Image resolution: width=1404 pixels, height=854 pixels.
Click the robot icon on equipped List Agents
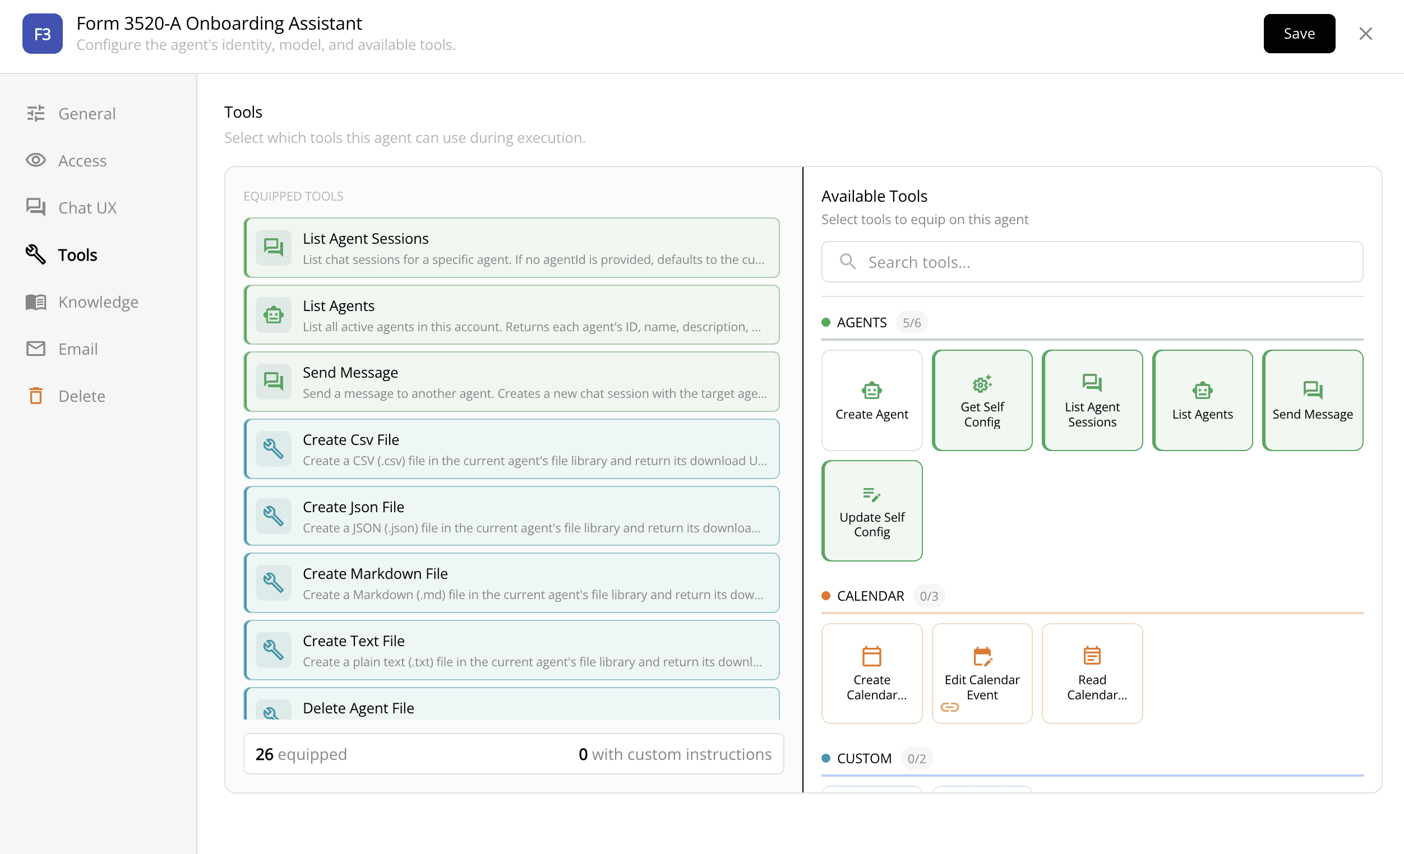tap(273, 315)
